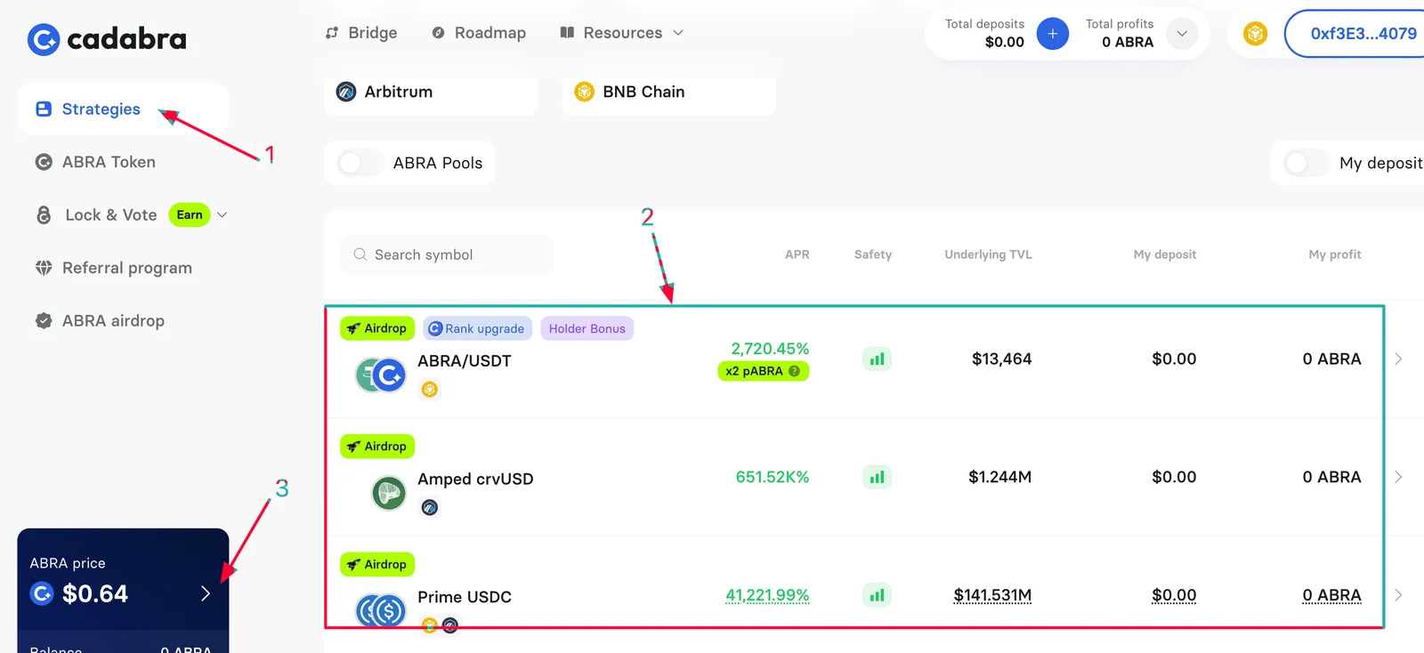The width and height of the screenshot is (1424, 653).
Task: Click the safety indicator icon for ABRA/USDT
Action: (877, 359)
